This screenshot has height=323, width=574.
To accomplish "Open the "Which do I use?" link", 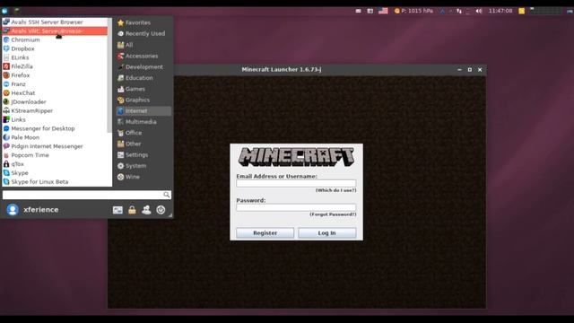I will 335,190.
